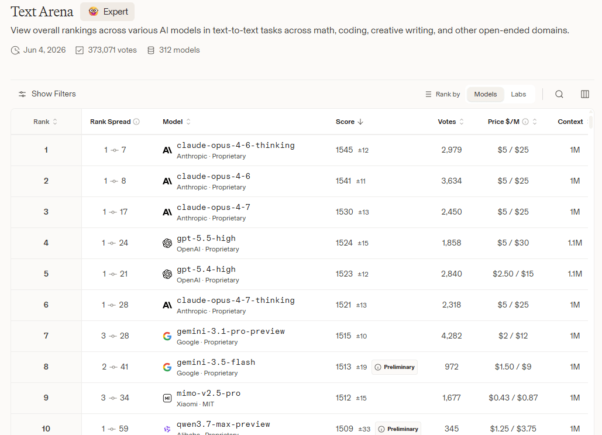Viewport: 602px width, 435px height.
Task: Open the Expert category button
Action: tap(108, 12)
